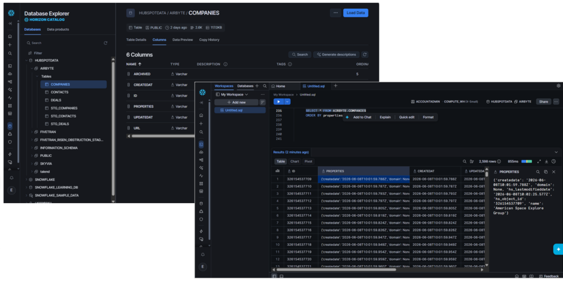Click the search icon in PROPERTIES detail panel
563x281 pixels.
tap(538, 172)
